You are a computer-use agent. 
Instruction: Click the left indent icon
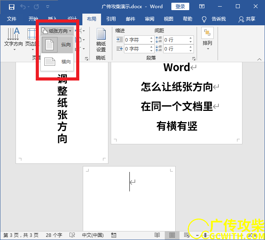pyautogui.click(x=120, y=40)
